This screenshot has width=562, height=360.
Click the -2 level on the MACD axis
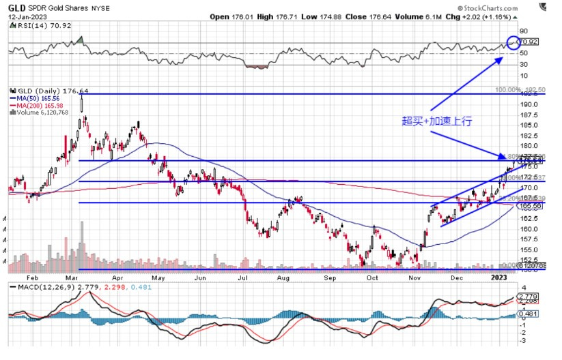[523, 333]
